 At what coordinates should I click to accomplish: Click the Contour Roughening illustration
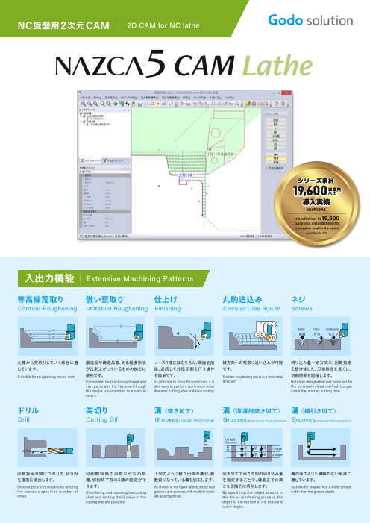[48, 336]
